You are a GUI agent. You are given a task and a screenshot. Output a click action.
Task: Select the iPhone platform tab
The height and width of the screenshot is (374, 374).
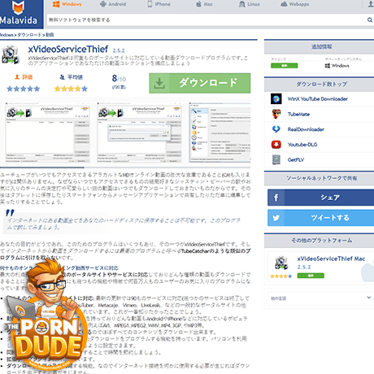tap(159, 4)
